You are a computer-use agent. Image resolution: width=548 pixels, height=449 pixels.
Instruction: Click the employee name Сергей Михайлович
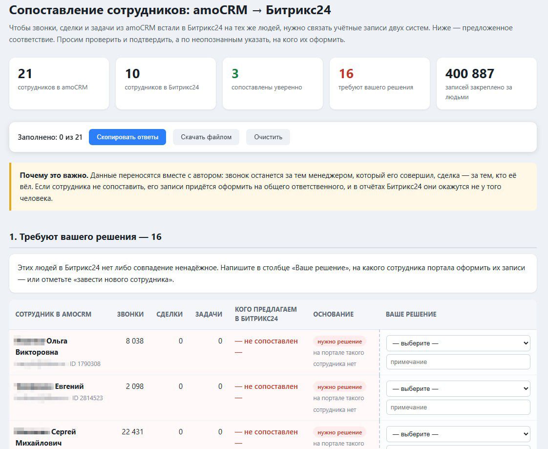click(45, 437)
